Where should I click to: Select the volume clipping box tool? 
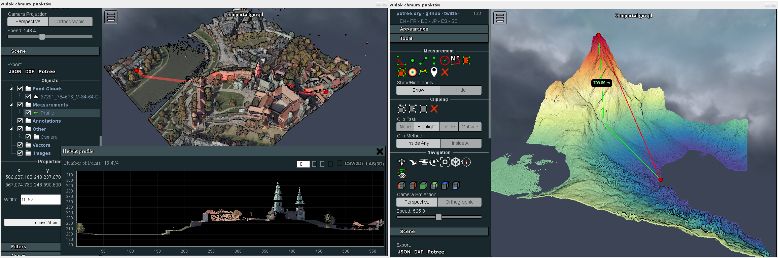coord(402,109)
